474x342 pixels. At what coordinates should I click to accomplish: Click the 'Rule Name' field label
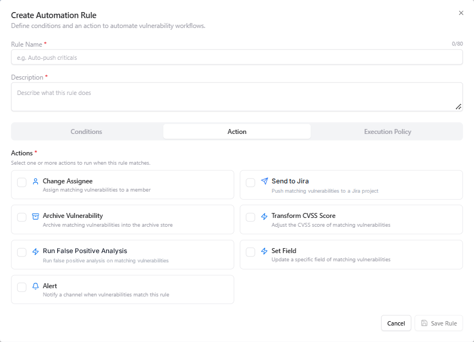(x=26, y=44)
